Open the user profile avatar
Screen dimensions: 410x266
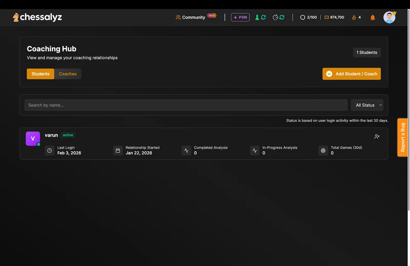click(389, 17)
